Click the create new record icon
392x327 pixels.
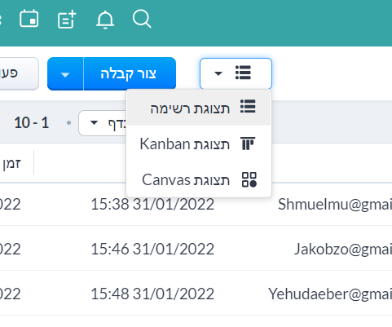click(67, 19)
